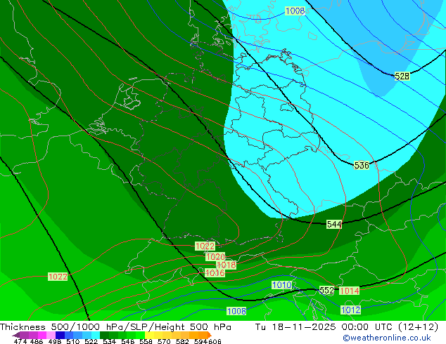Click the 1008 isobar label near bottom

[x=236, y=311]
